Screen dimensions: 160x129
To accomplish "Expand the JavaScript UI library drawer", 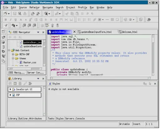I will (10, 89).
